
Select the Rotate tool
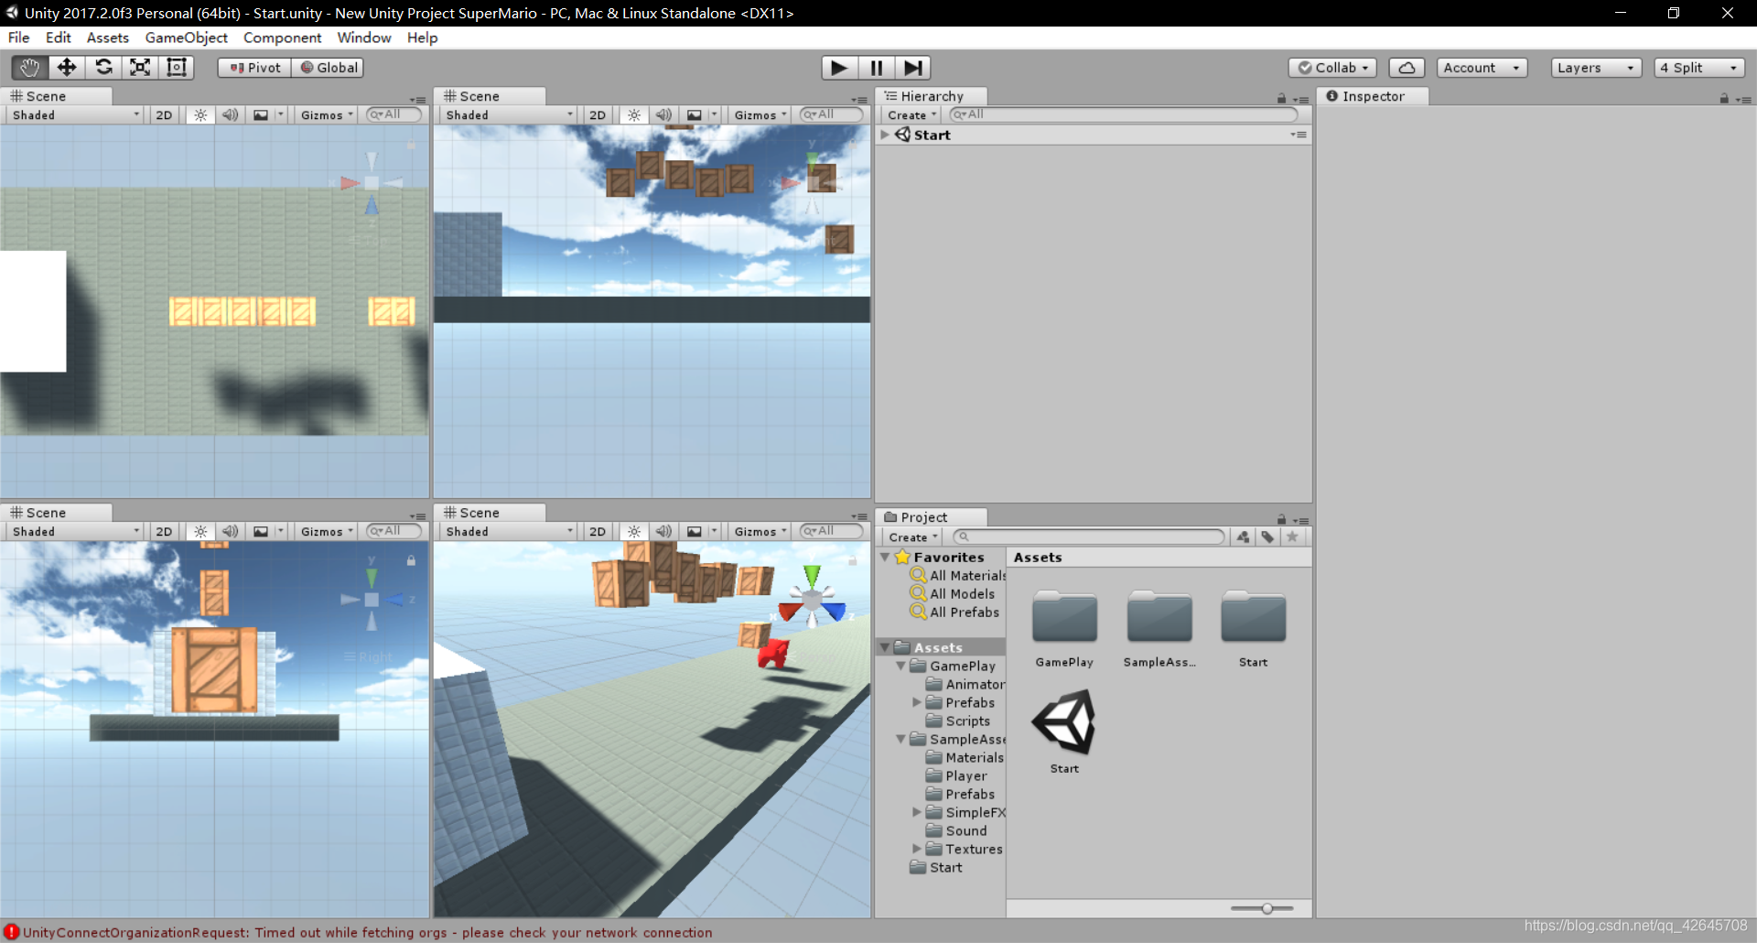(x=103, y=68)
